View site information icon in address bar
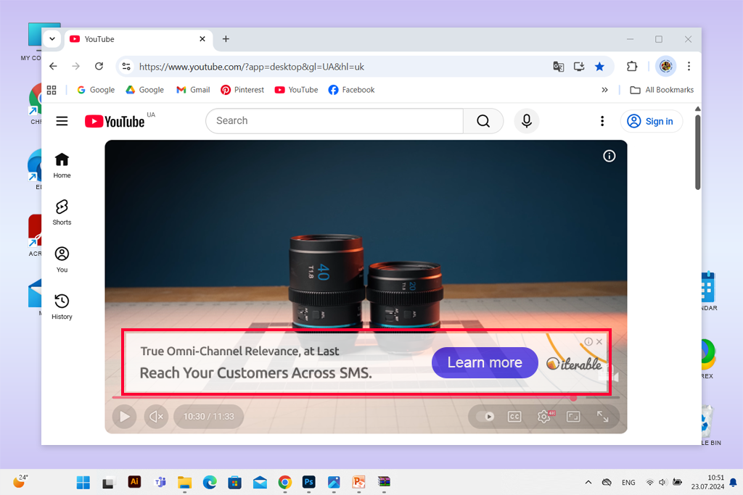The width and height of the screenshot is (743, 495). click(x=126, y=66)
